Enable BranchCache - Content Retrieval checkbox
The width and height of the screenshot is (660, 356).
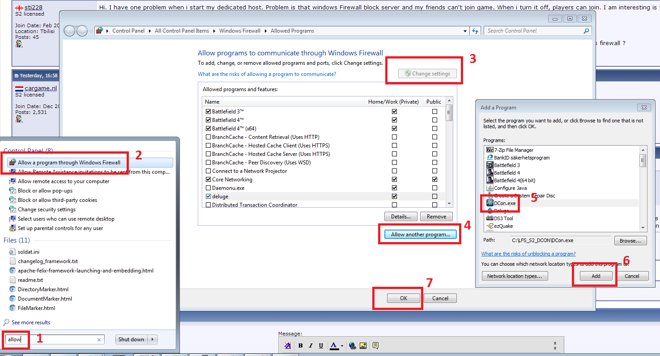[x=208, y=137]
